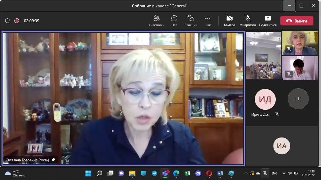Expand the +11 additional participants
This screenshot has height=180, width=321.
coord(298,99)
